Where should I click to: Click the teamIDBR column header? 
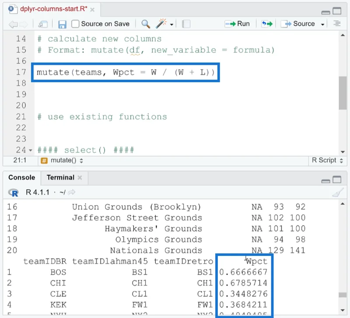click(45, 261)
